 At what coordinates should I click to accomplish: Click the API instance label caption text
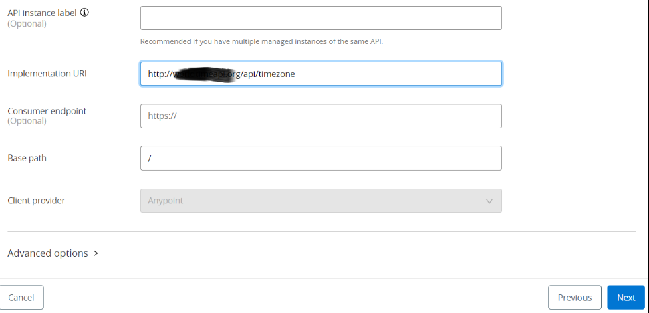click(41, 13)
